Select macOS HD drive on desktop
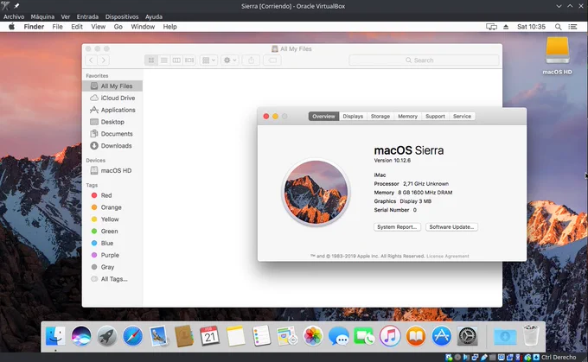 557,55
